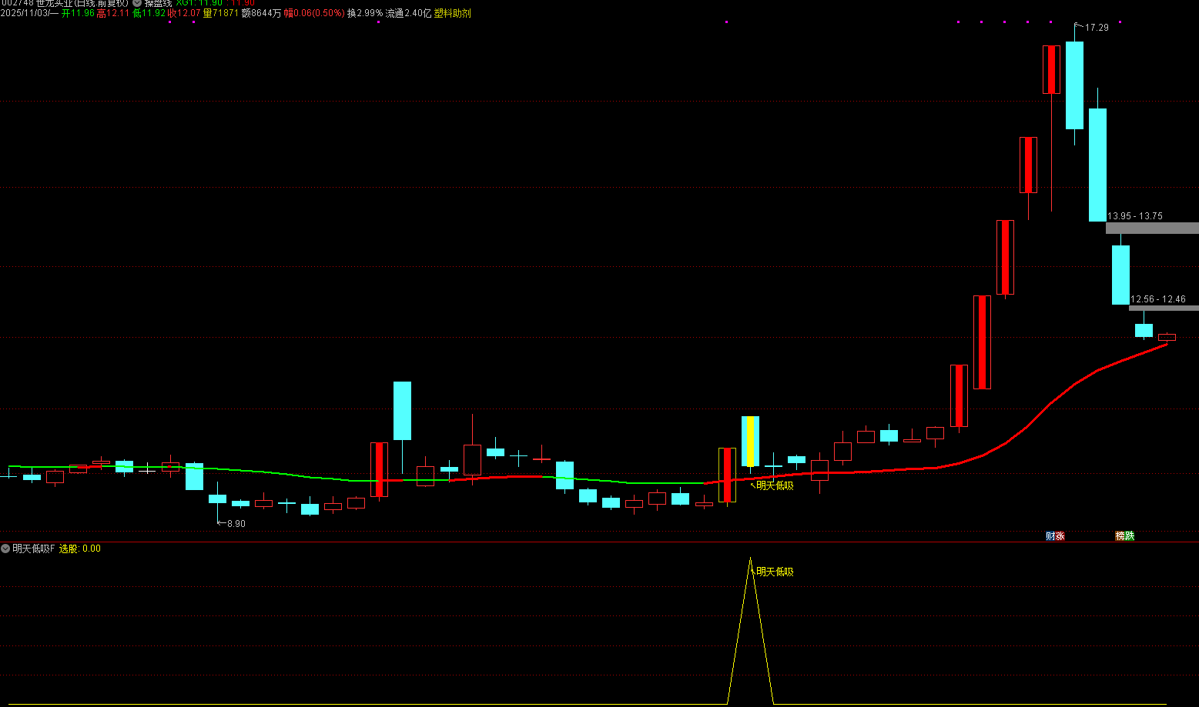Click the date 2025/11/03/一 in header
This screenshot has width=1199, height=707.
(29, 13)
